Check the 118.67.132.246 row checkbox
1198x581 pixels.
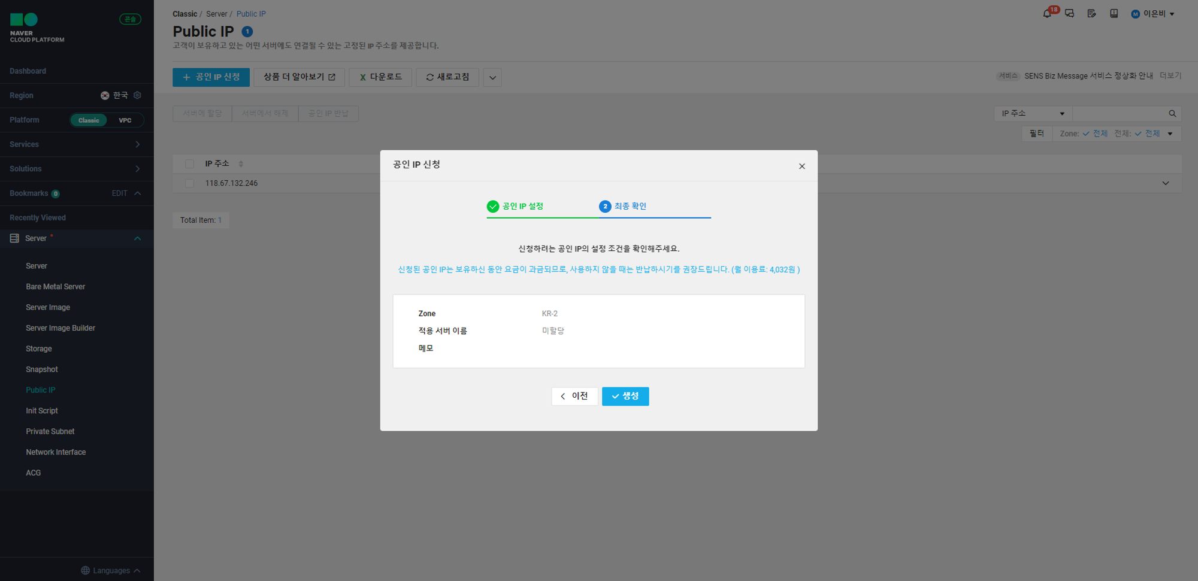click(189, 183)
